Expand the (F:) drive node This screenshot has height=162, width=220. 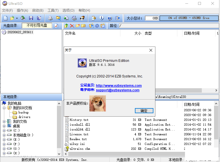[4, 144]
